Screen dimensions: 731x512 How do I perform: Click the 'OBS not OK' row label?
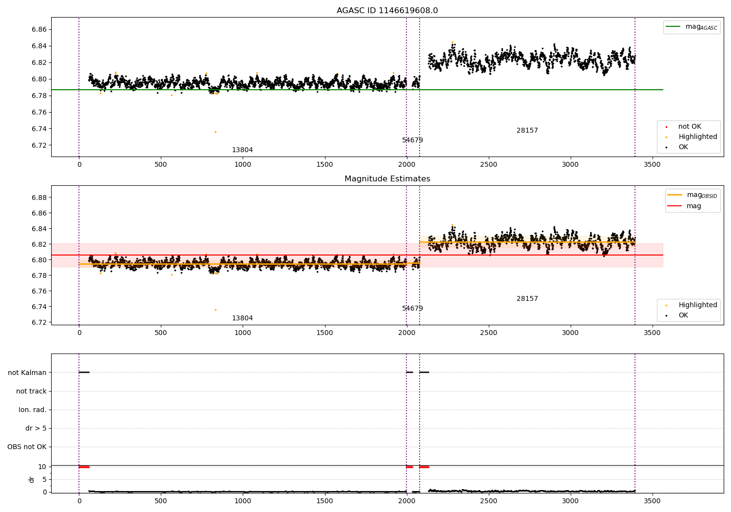point(27,447)
